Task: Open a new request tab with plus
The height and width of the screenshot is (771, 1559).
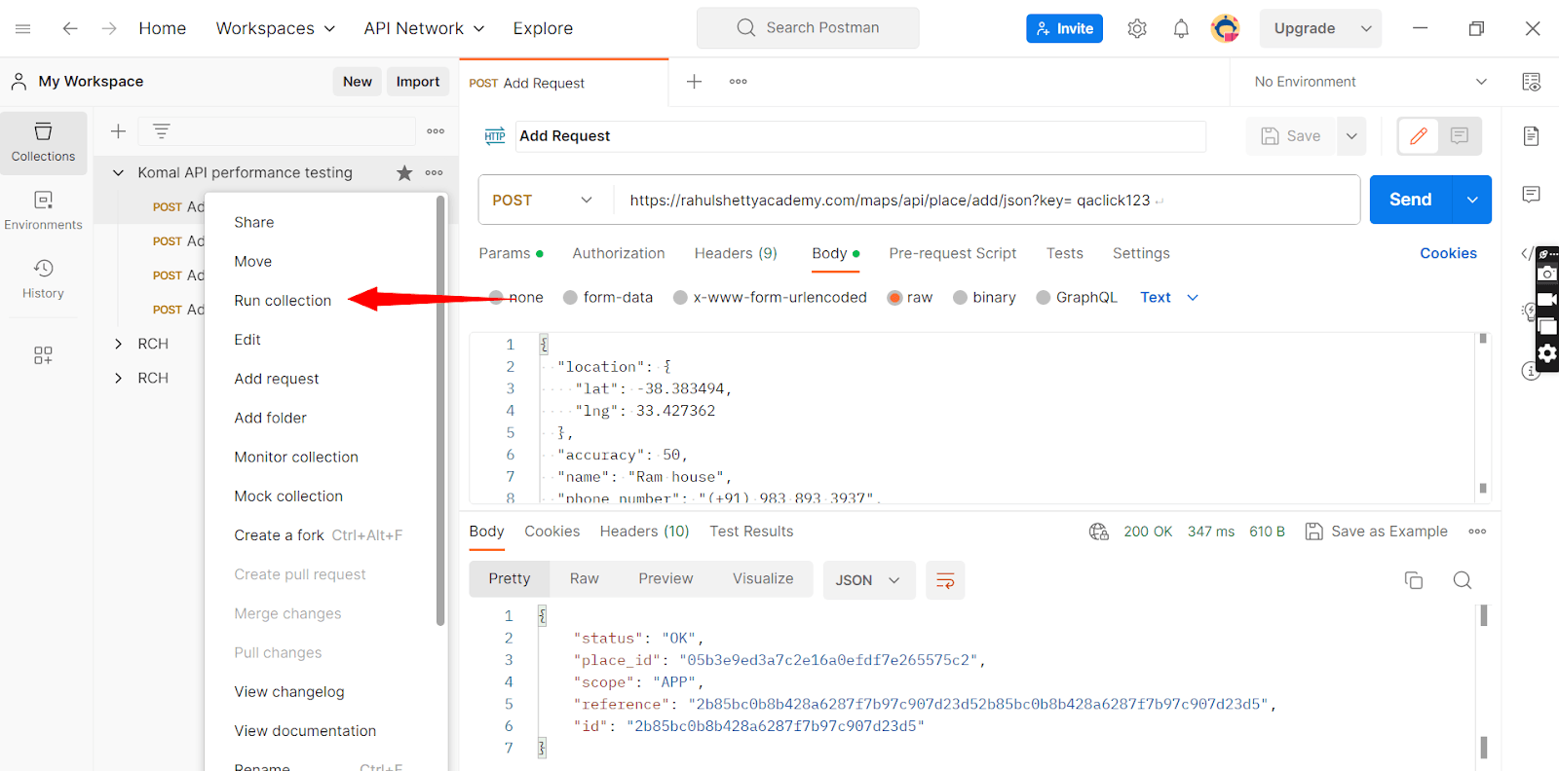Action: tap(694, 82)
